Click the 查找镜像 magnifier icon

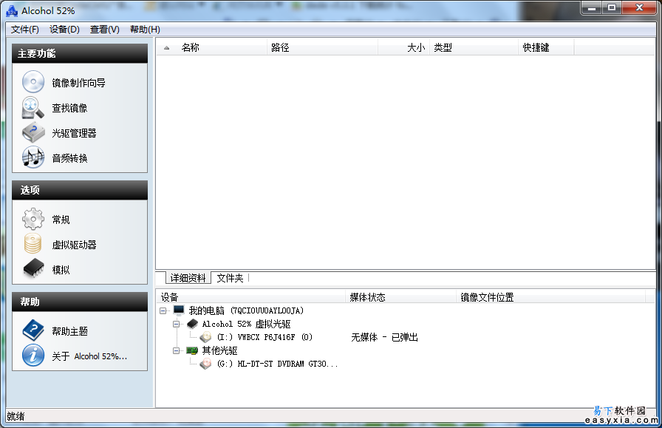point(33,108)
